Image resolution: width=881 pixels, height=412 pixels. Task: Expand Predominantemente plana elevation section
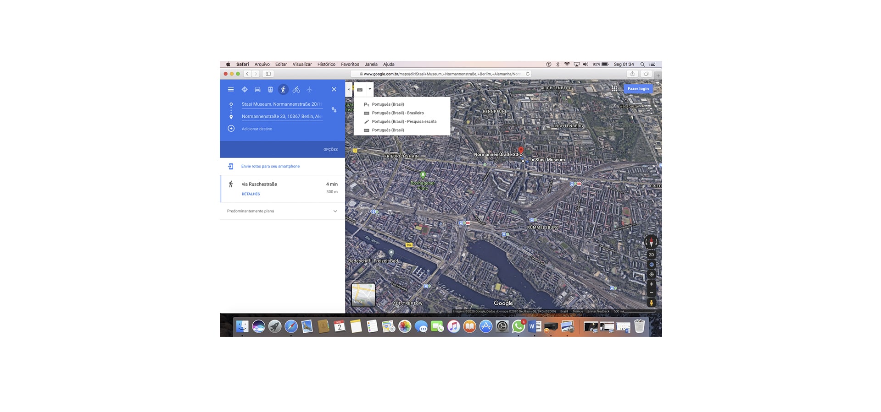coord(283,211)
